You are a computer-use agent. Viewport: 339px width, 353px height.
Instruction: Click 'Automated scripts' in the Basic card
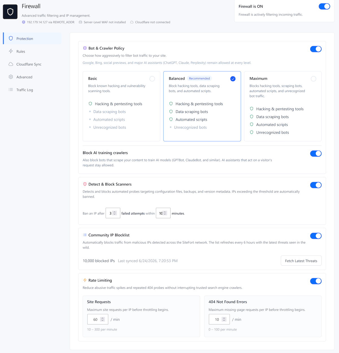(x=109, y=120)
